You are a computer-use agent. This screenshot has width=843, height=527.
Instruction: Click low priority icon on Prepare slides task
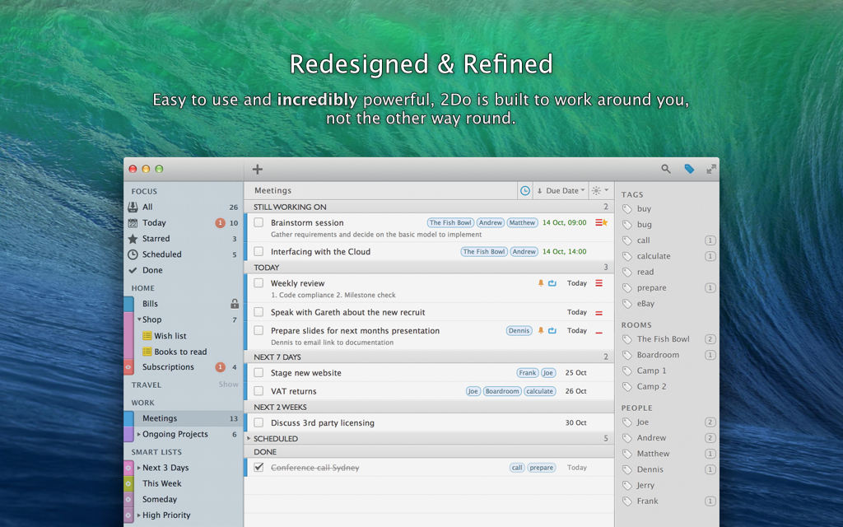click(x=599, y=333)
